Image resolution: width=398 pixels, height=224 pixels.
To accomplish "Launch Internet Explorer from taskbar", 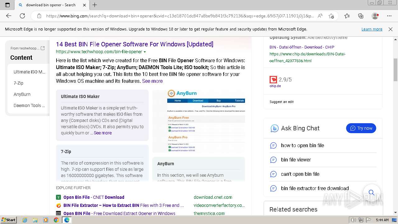I will 25,220.
